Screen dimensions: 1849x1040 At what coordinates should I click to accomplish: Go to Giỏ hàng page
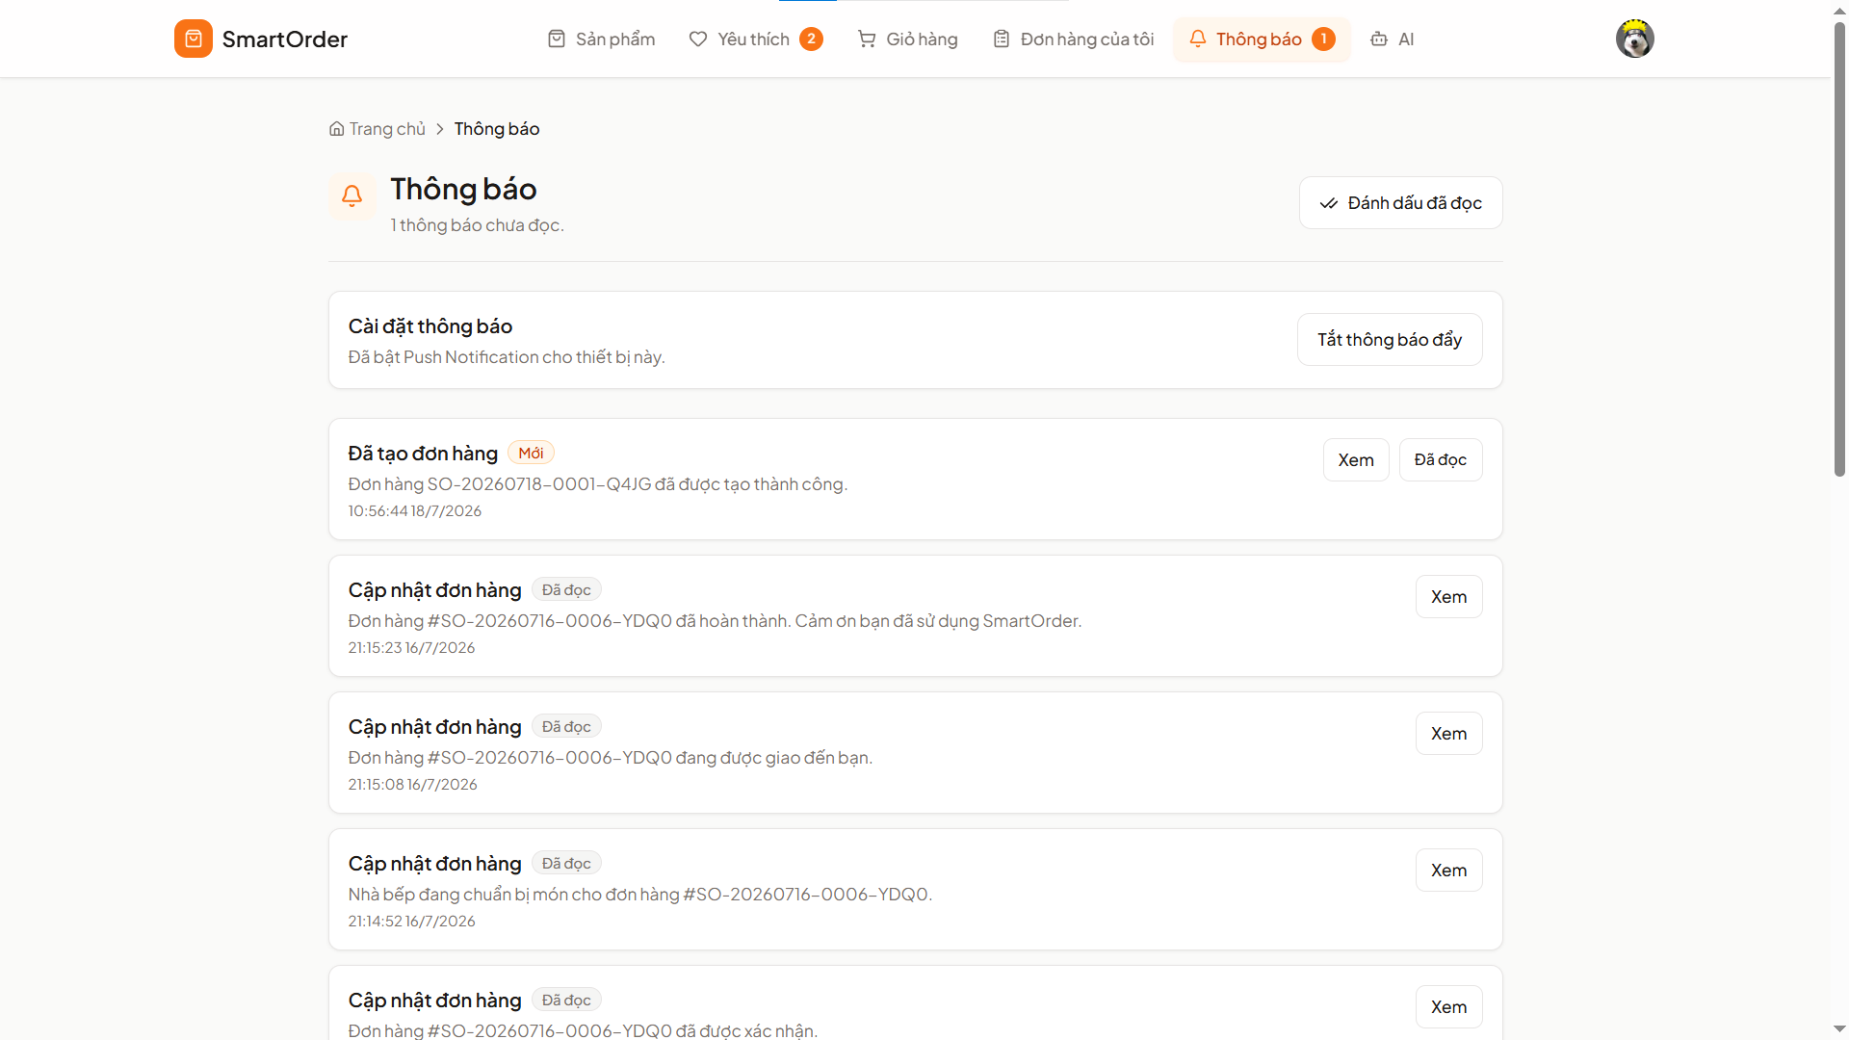click(908, 39)
